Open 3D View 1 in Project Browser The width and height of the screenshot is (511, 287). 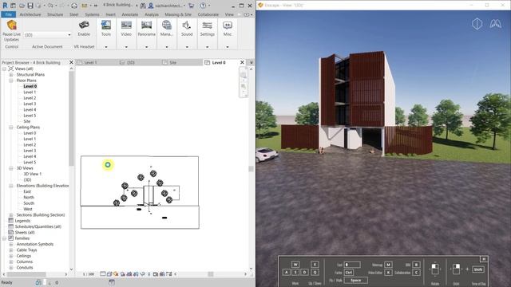coord(32,174)
